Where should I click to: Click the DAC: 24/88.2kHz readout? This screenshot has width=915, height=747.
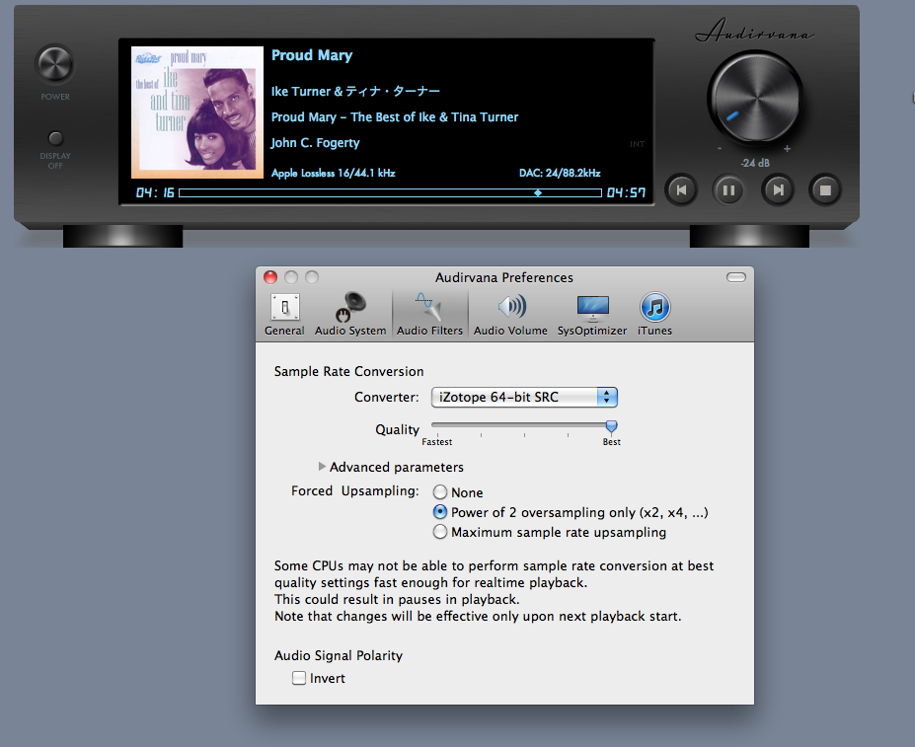560,173
